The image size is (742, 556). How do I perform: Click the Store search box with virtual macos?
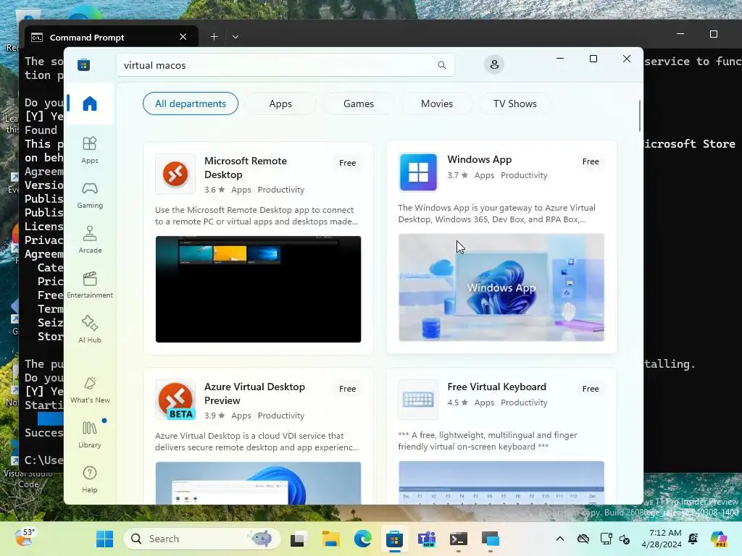pyautogui.click(x=285, y=65)
